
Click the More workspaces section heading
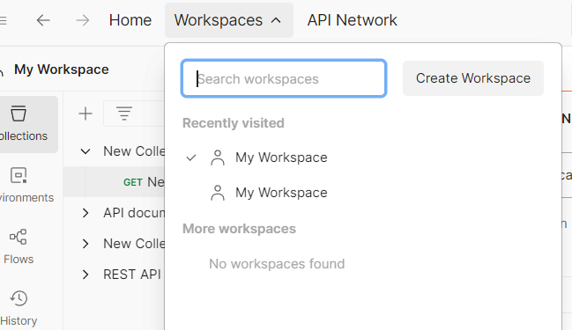pos(240,229)
